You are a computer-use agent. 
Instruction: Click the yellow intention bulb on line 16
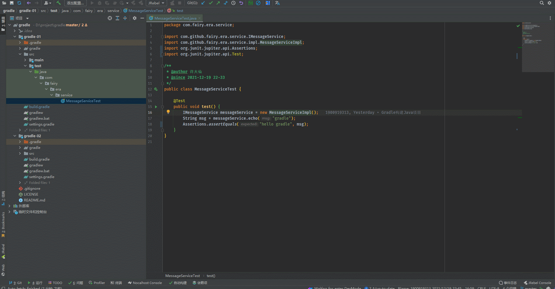coord(168,112)
